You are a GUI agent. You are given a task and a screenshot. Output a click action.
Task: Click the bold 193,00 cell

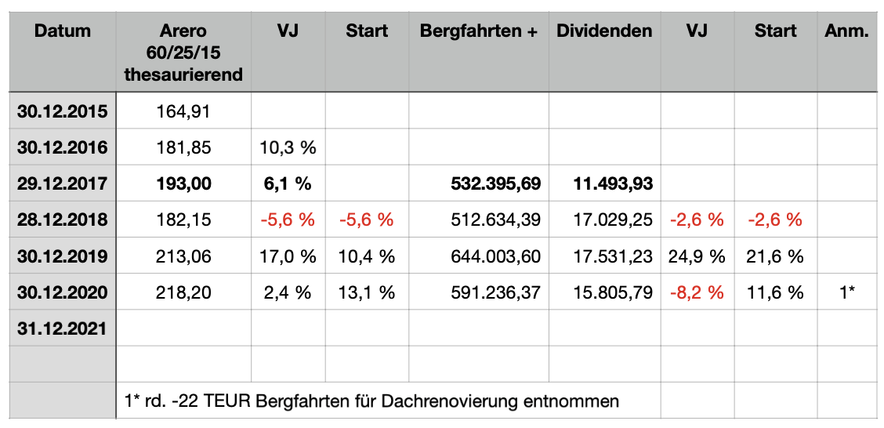[x=183, y=183]
